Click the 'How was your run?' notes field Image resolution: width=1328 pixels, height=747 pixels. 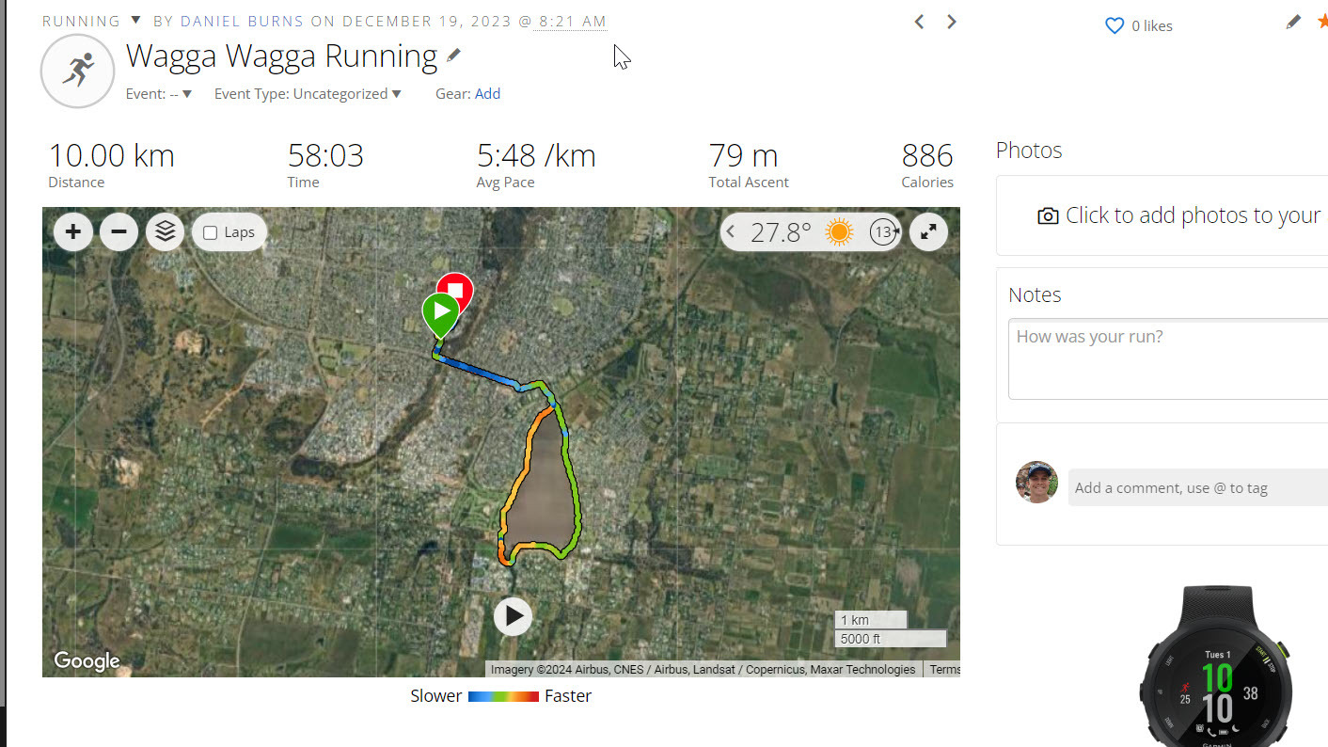point(1167,358)
